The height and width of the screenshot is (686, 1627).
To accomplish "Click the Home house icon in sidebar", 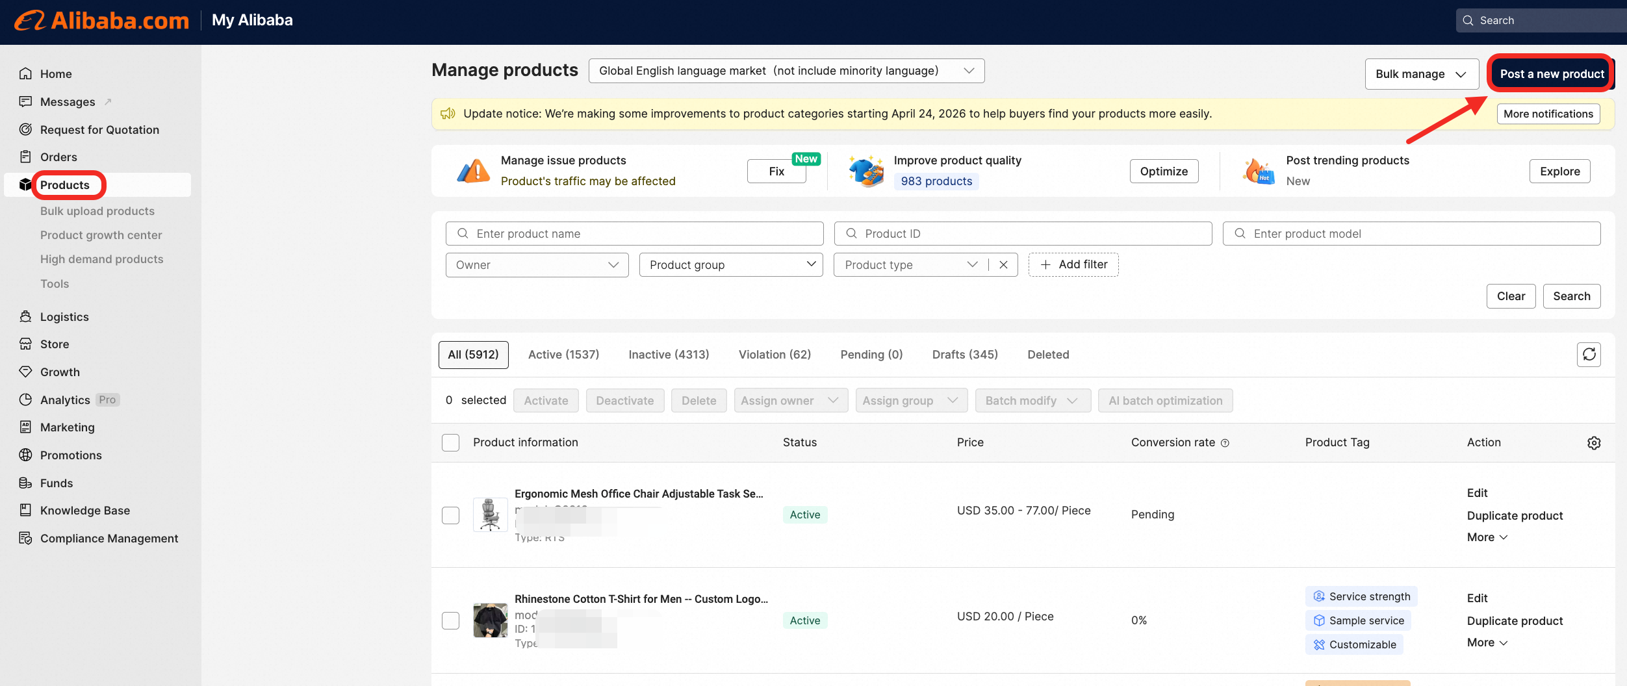I will [x=25, y=73].
